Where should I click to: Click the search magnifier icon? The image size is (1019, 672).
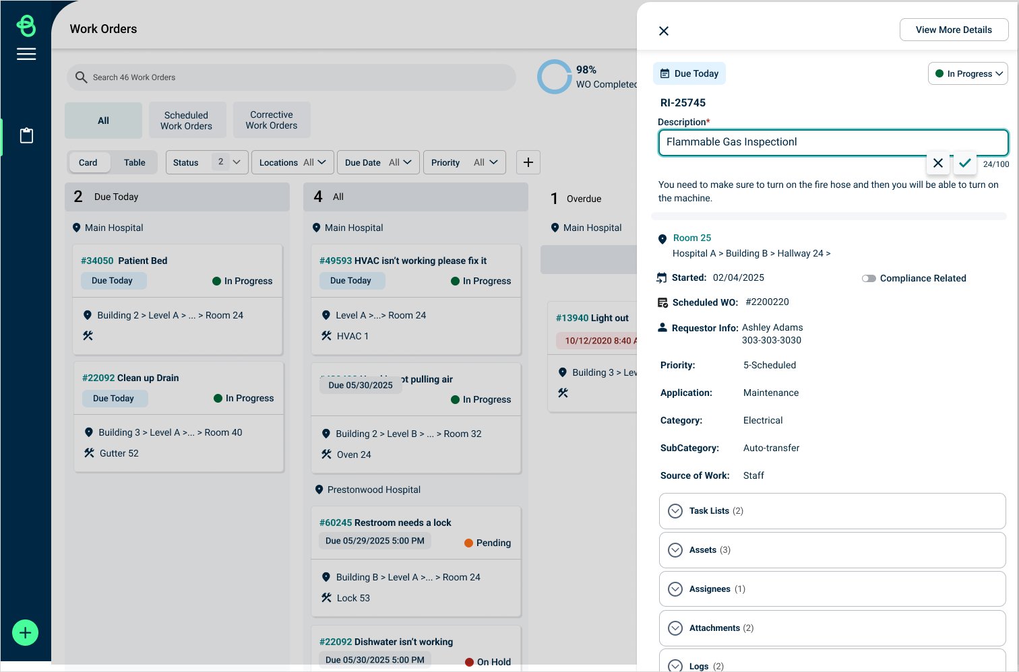[x=81, y=77]
